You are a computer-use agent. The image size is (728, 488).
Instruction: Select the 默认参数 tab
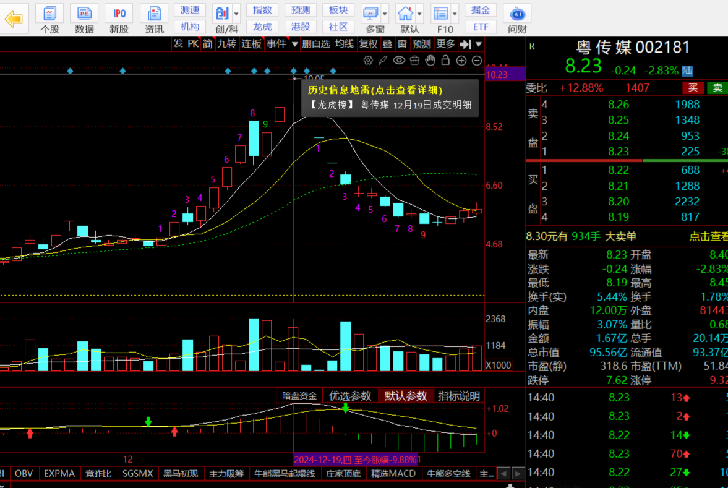pyautogui.click(x=406, y=396)
